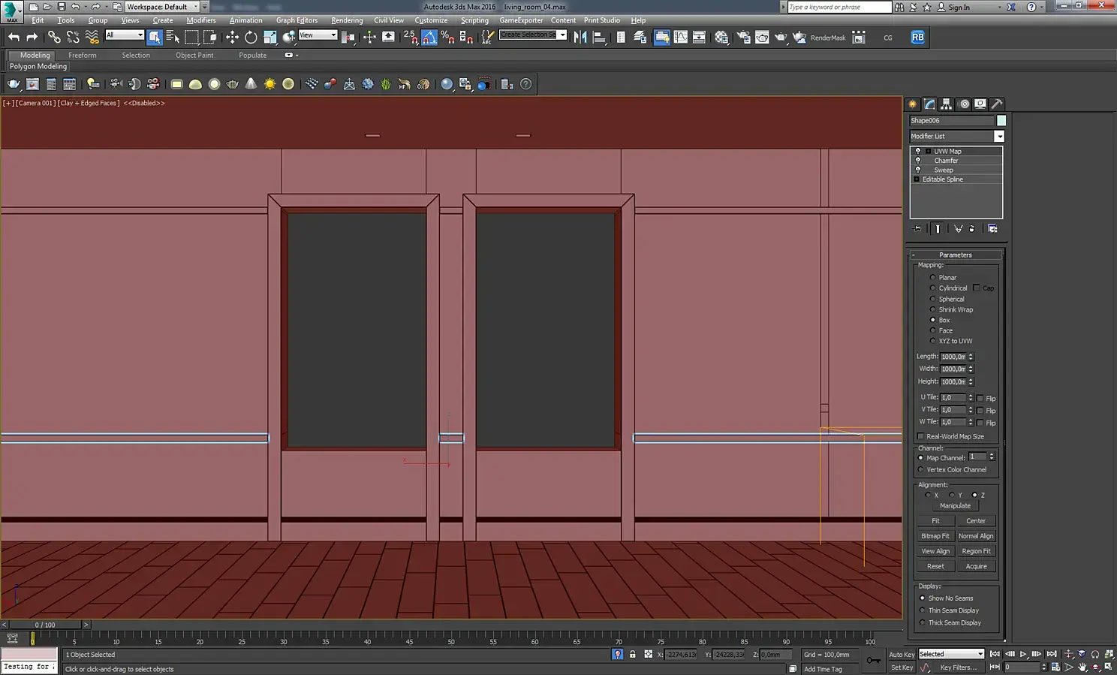Activate the Select and Rotate tool
1117x675 pixels.
pyautogui.click(x=251, y=37)
